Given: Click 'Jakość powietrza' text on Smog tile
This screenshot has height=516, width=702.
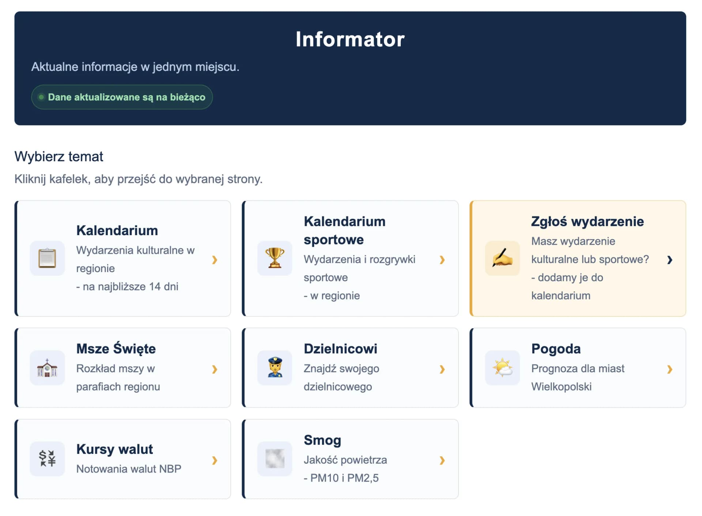Looking at the screenshot, I should click(345, 460).
